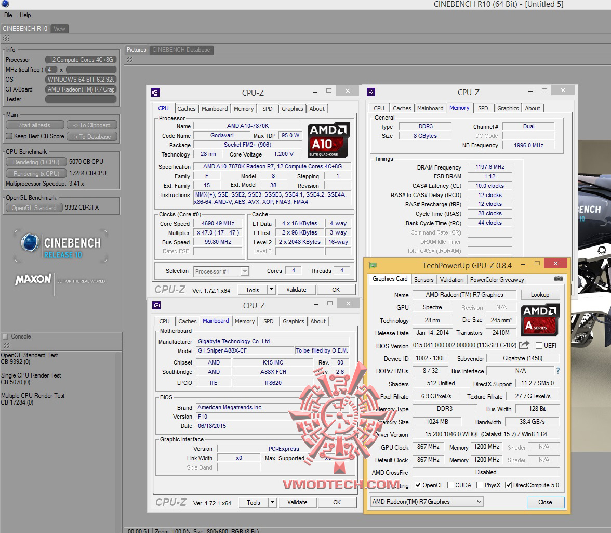
Task: Switch to the Sensors tab in GPU-Z
Action: pyautogui.click(x=423, y=280)
